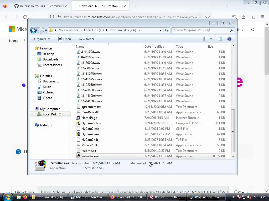Open a new Firefox tab
This screenshot has height=201, width=269.
tap(135, 6)
